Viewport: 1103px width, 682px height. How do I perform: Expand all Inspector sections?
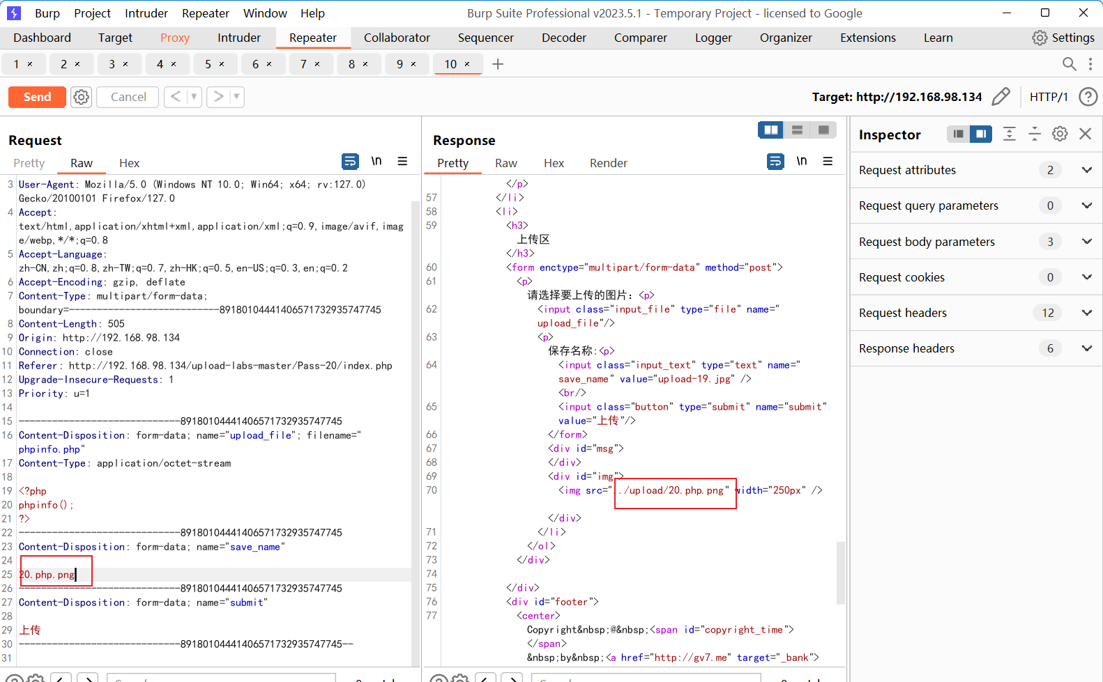pos(1010,134)
